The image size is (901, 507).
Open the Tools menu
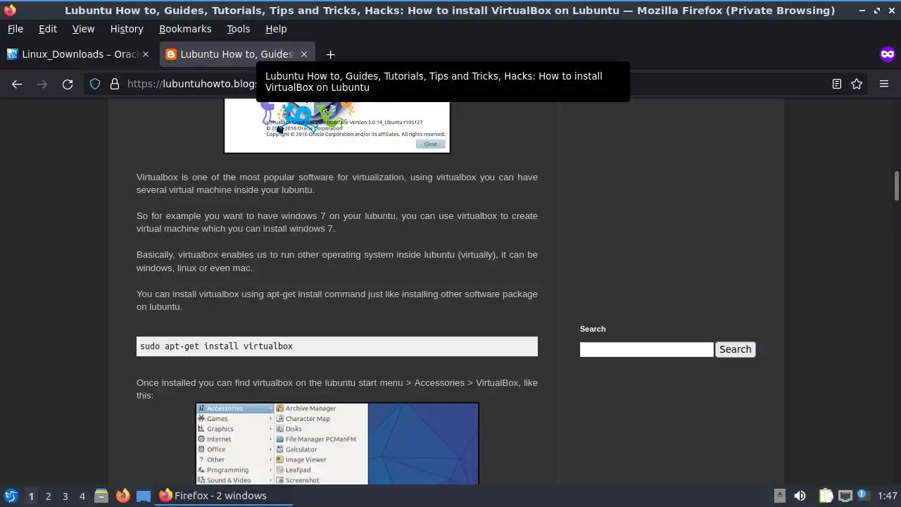coord(238,29)
